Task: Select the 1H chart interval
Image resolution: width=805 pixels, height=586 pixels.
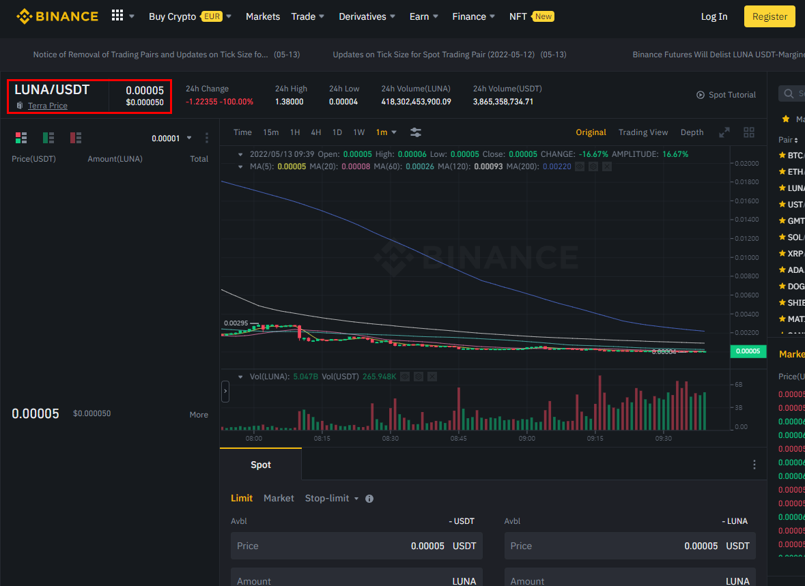Action: coord(295,132)
